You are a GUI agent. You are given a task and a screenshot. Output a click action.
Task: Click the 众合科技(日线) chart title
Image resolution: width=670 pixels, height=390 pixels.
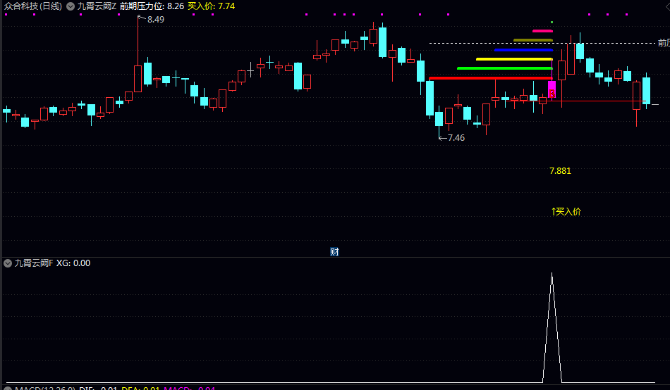pyautogui.click(x=33, y=6)
